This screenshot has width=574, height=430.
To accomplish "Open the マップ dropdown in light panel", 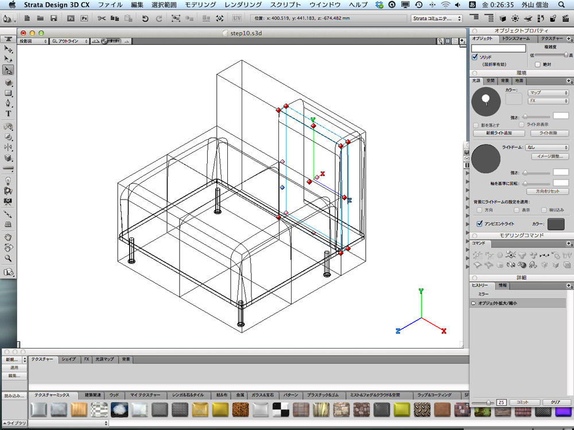I will point(548,92).
